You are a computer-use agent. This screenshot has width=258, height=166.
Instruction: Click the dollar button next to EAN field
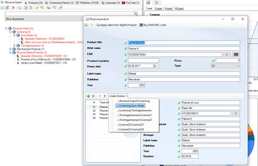point(226,55)
